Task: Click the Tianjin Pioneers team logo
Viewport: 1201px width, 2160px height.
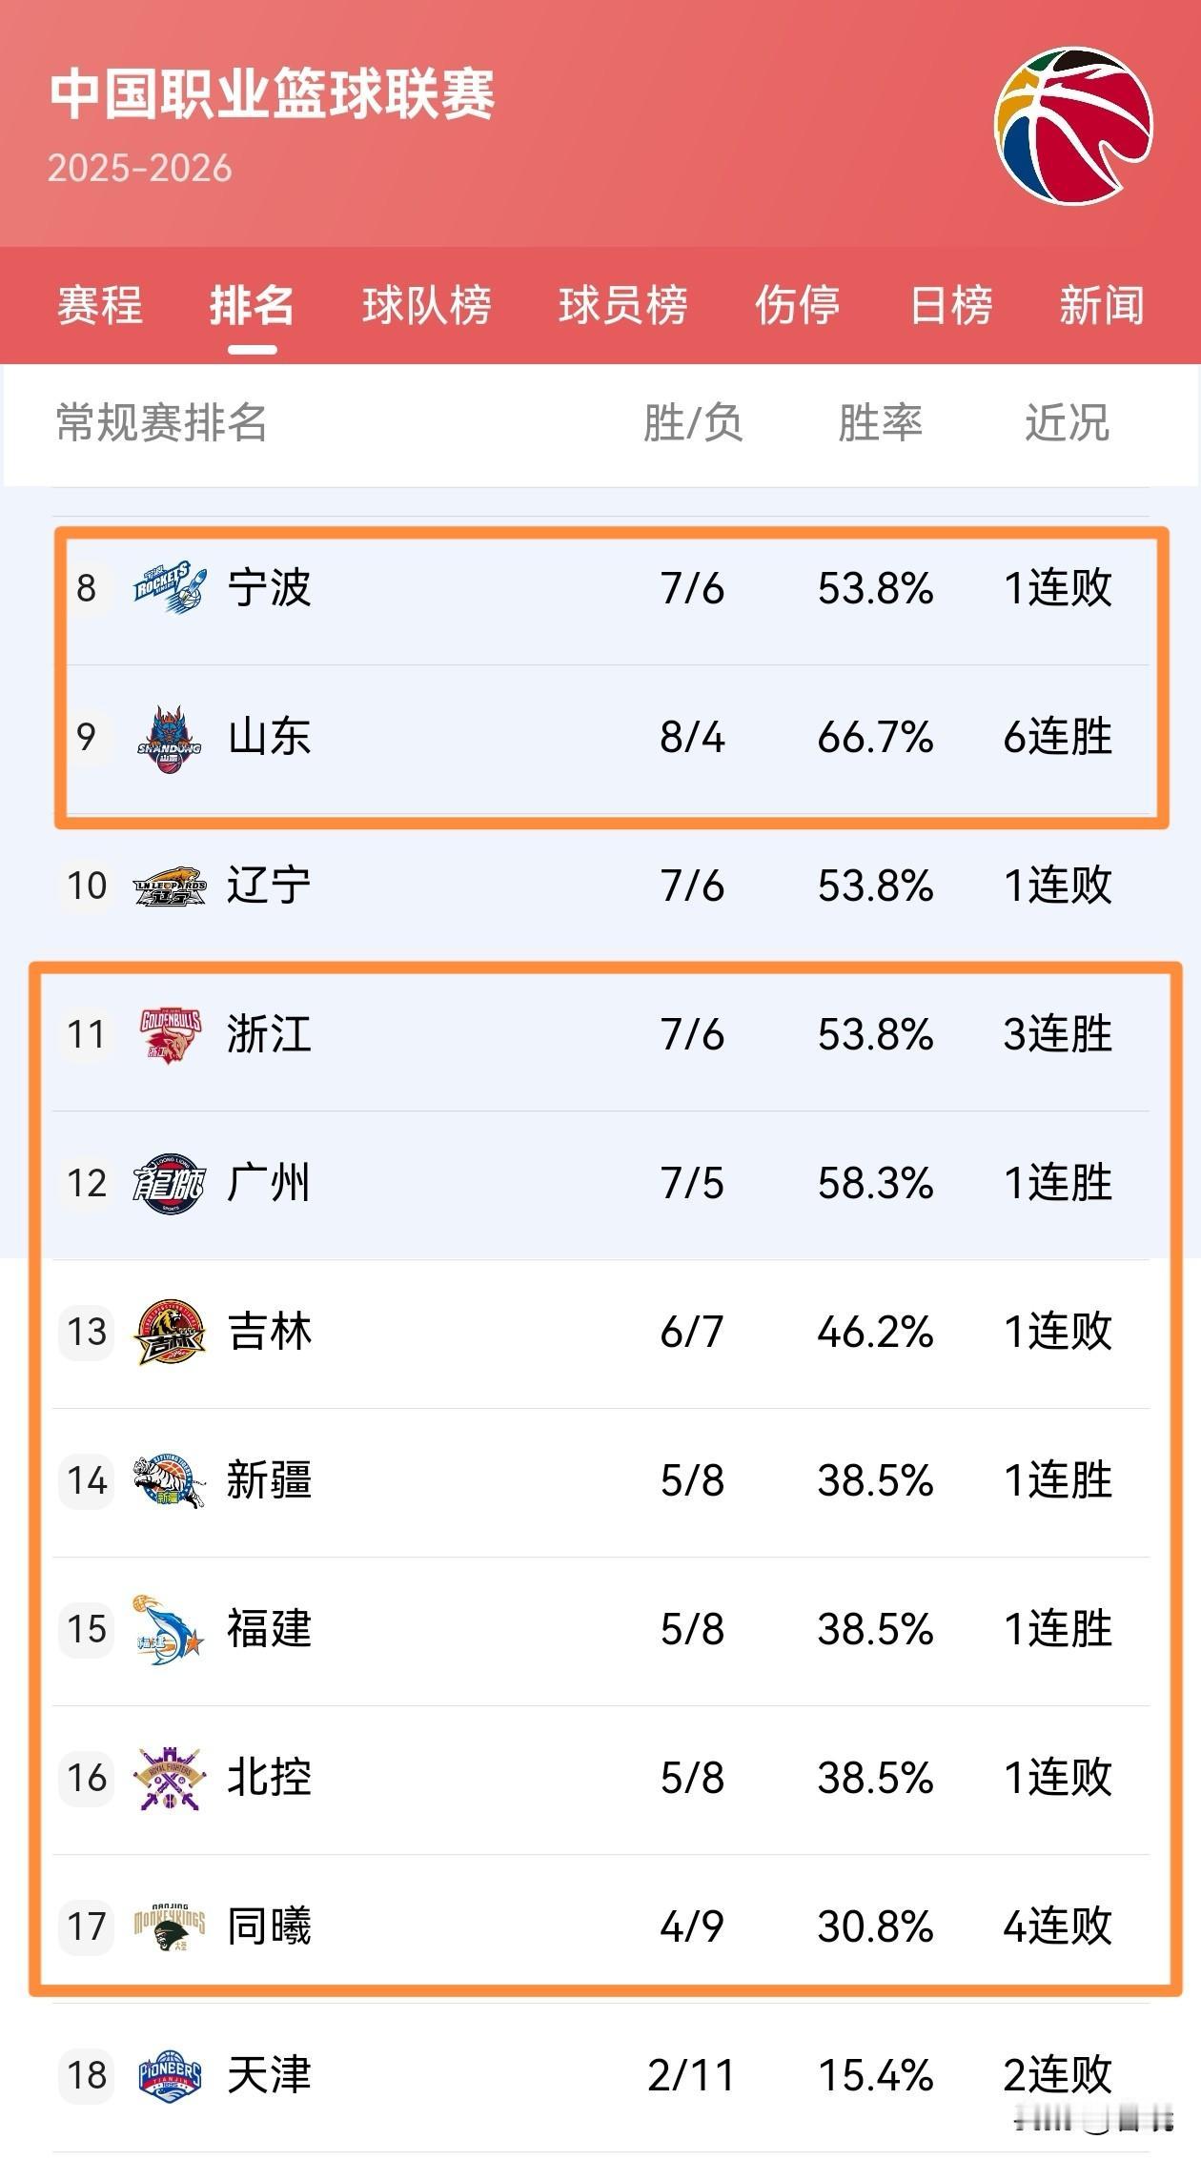Action: click(170, 2075)
